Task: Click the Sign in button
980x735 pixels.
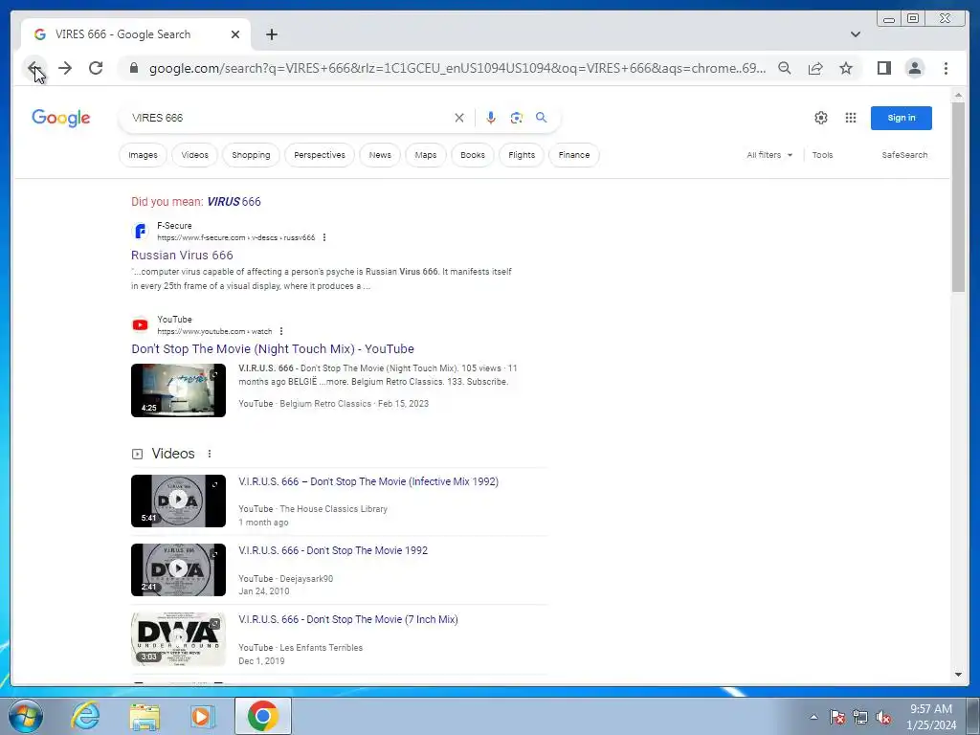Action: tap(902, 118)
